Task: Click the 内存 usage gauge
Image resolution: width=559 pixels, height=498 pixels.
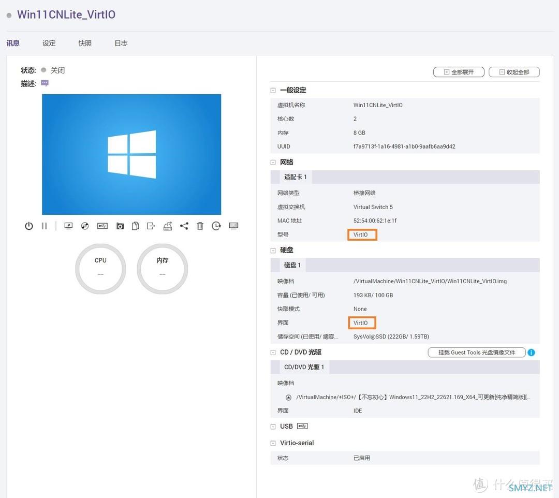Action: [162, 269]
